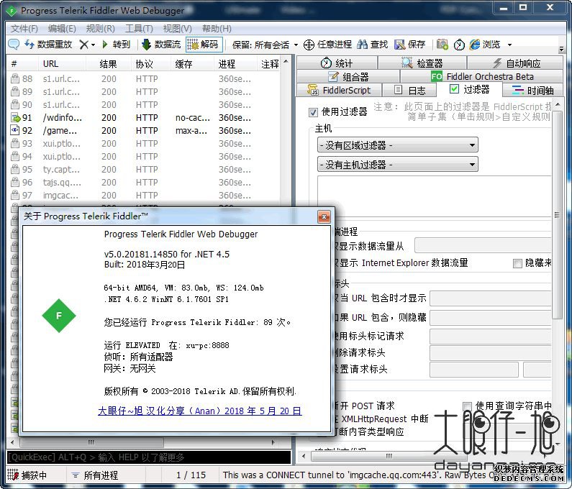Switch to the 检查器 inspectors tab
The height and width of the screenshot is (489, 572).
click(422, 63)
